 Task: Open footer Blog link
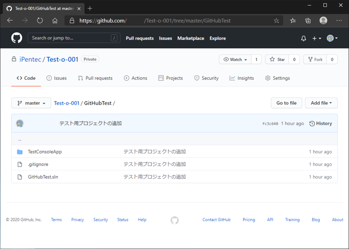[316, 220]
